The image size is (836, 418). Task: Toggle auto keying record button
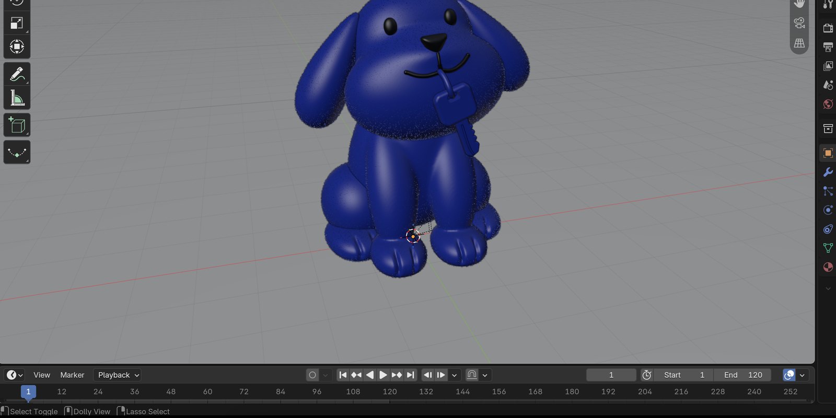[x=312, y=375]
